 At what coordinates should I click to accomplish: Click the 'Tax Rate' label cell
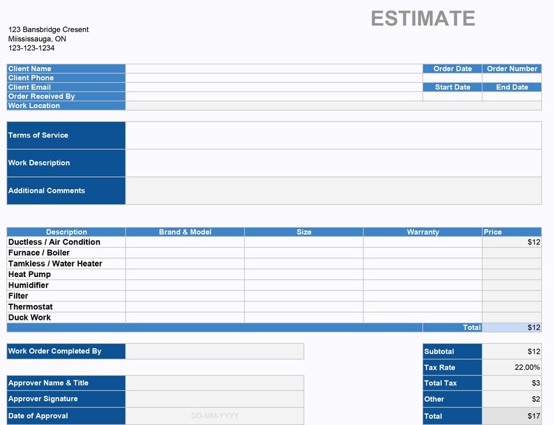pyautogui.click(x=452, y=367)
